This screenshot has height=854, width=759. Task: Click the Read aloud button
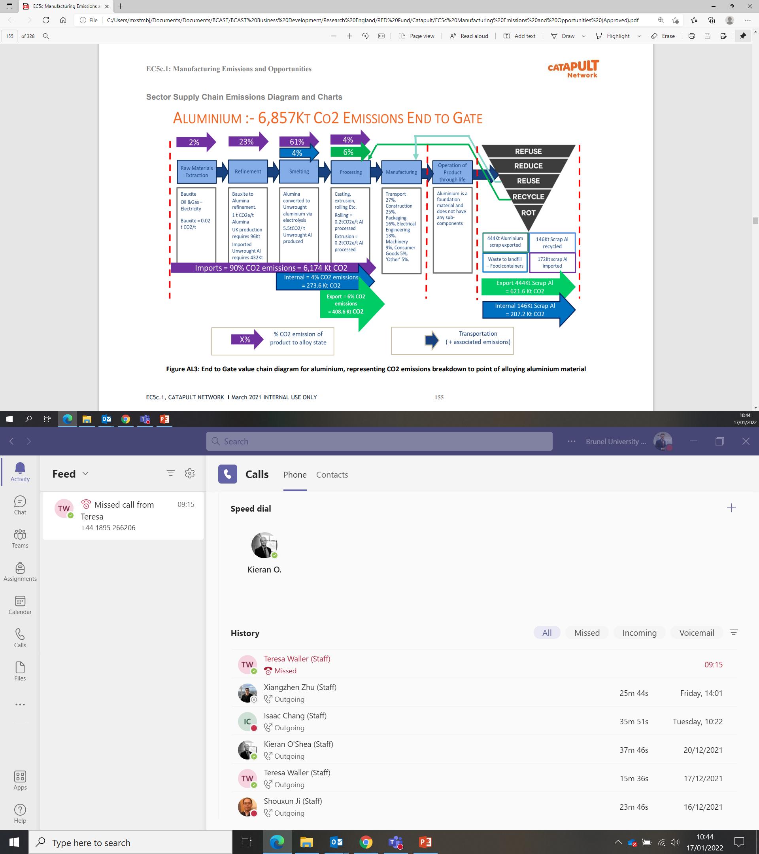(469, 36)
